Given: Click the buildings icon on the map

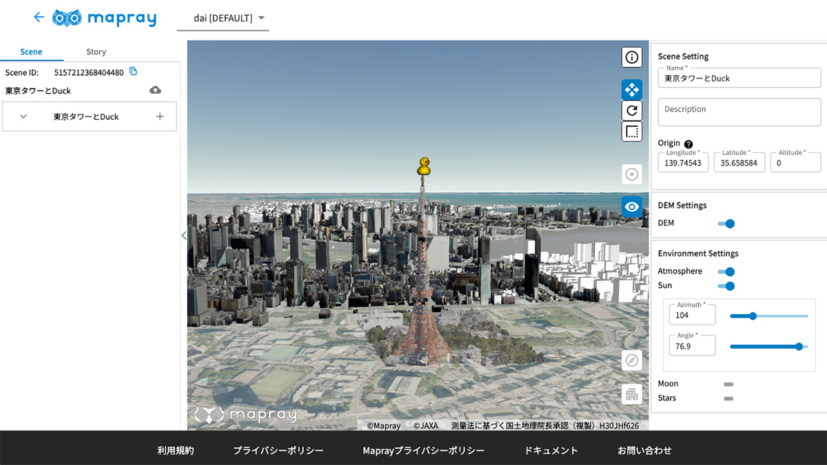Looking at the screenshot, I should click(631, 394).
